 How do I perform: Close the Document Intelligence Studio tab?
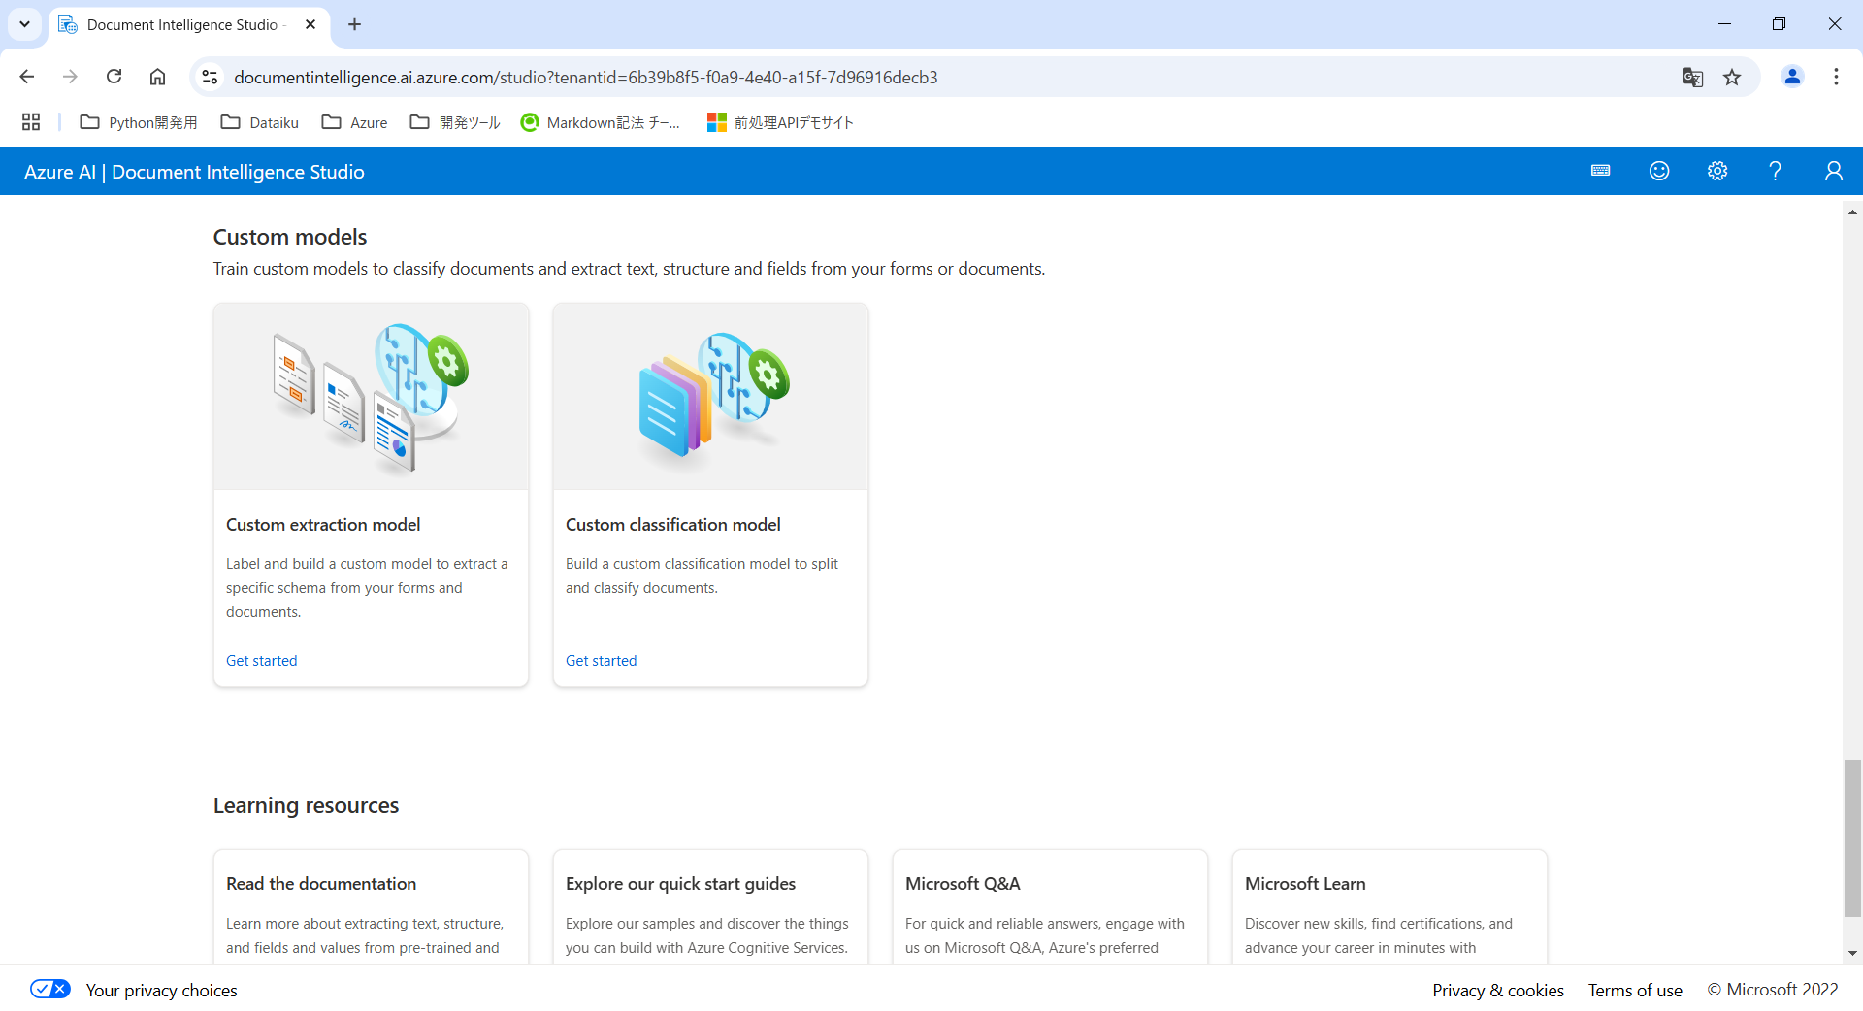(310, 24)
